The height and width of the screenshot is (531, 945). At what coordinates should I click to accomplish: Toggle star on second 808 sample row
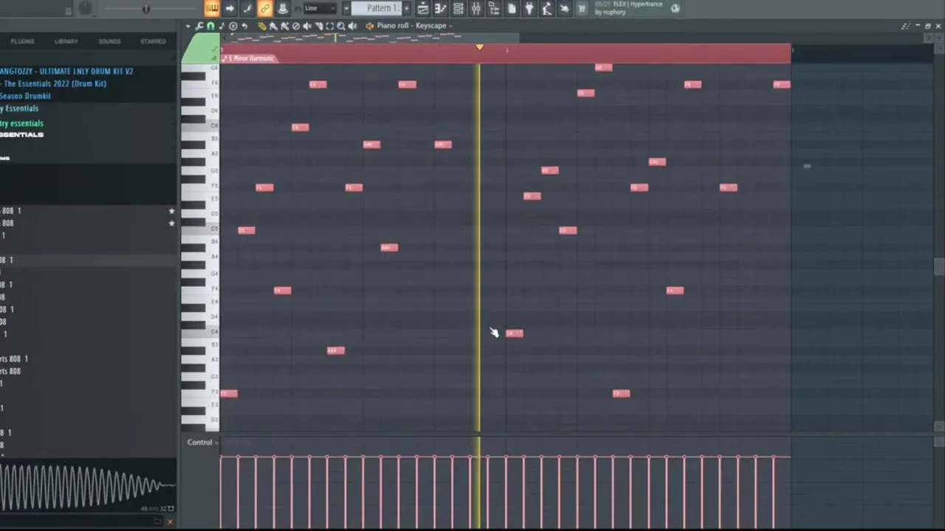(x=172, y=223)
